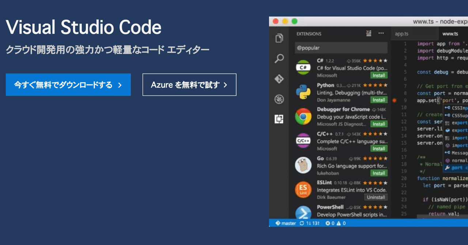Pick the CSSImp autocomplete suggestion
Image resolution: width=468 pixels, height=245 pixels.
(x=456, y=108)
